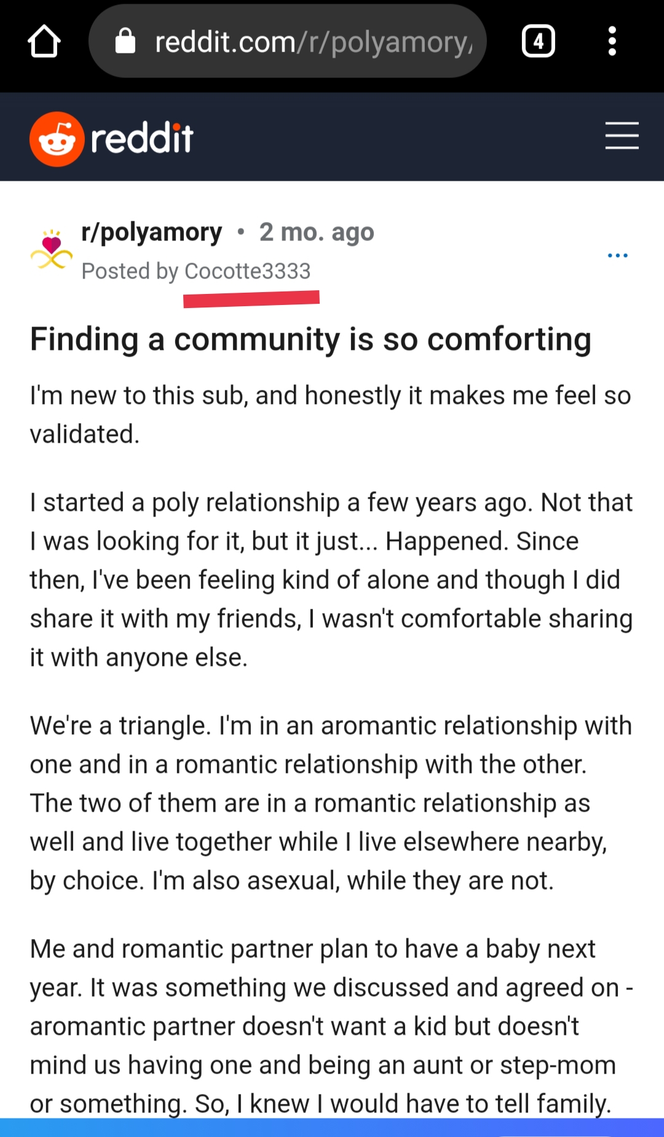The height and width of the screenshot is (1137, 664).
Task: Click the r/polyamory community avatar icon
Action: tap(52, 250)
